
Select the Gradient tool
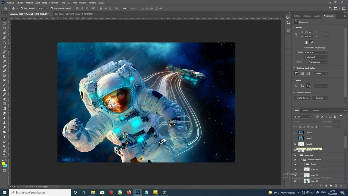pos(4,109)
